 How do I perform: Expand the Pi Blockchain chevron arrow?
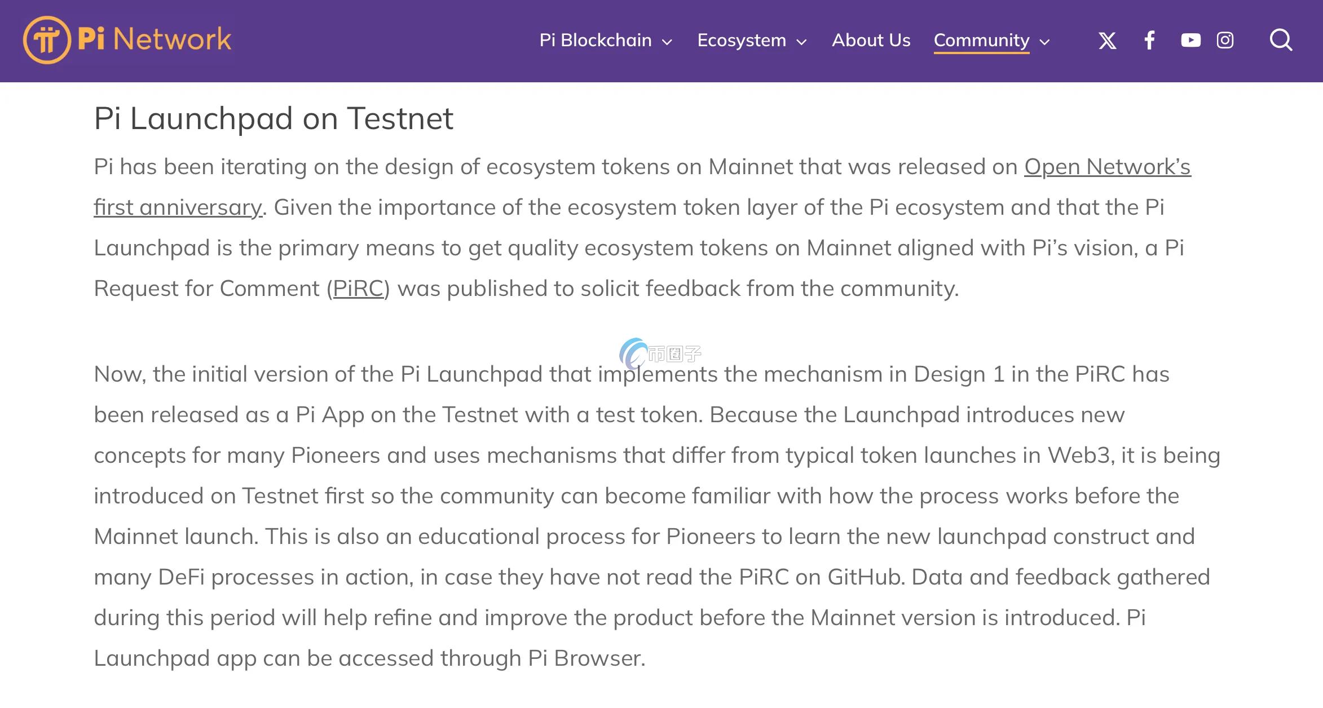[x=667, y=42]
